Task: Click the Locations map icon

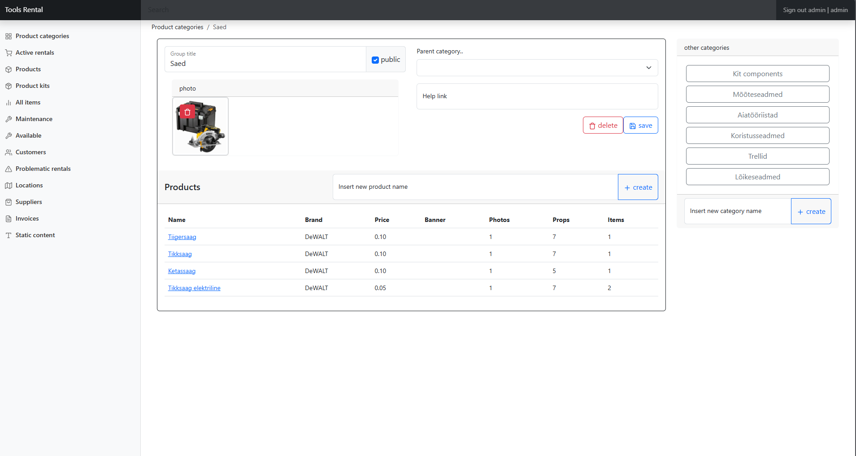Action: click(x=9, y=186)
